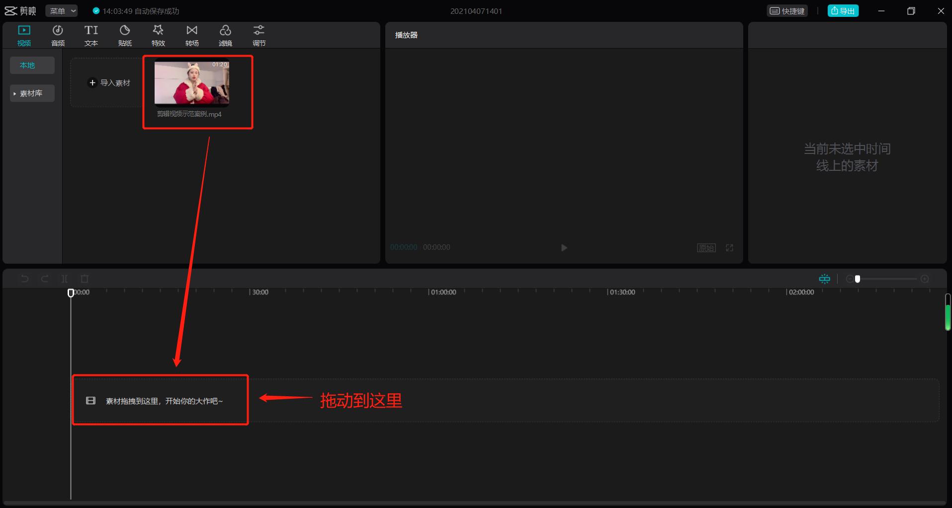Open the 音频 (Audio) tab
Viewport: 952px width, 508px height.
(x=58, y=36)
